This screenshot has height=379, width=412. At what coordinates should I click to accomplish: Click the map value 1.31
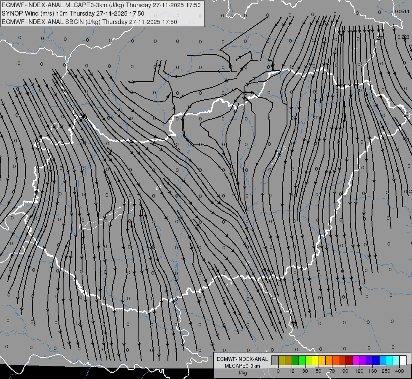click(x=80, y=323)
